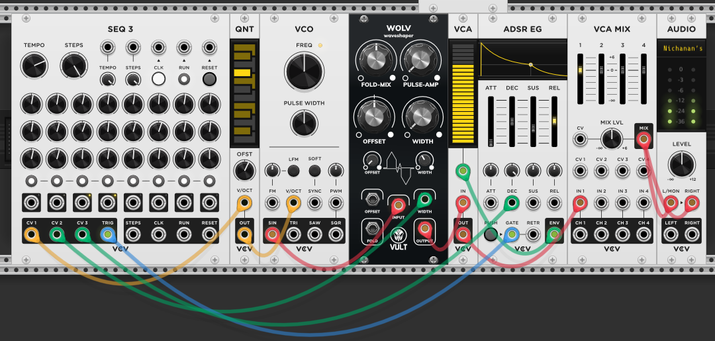
Task: Click the QNT OFST knob
Action: coord(244,171)
